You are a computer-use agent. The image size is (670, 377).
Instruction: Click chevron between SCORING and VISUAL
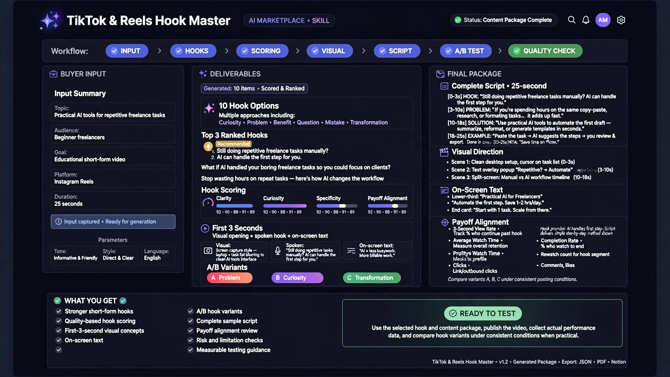(x=297, y=51)
